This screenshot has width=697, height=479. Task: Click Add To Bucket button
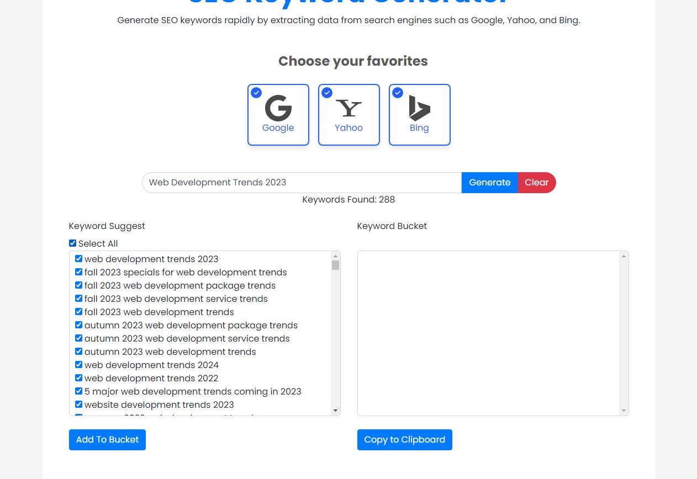(107, 440)
